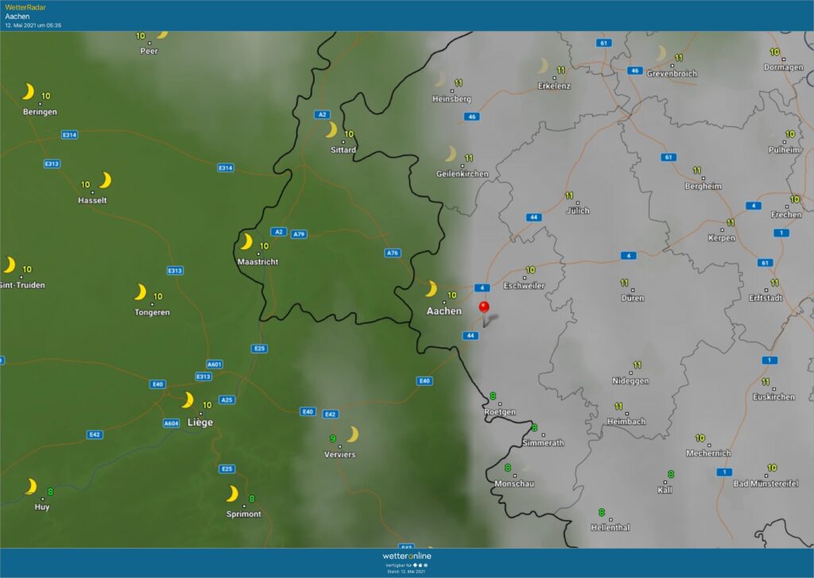Select the Nideggen town label
Viewport: 814px width, 578px height.
click(x=630, y=381)
